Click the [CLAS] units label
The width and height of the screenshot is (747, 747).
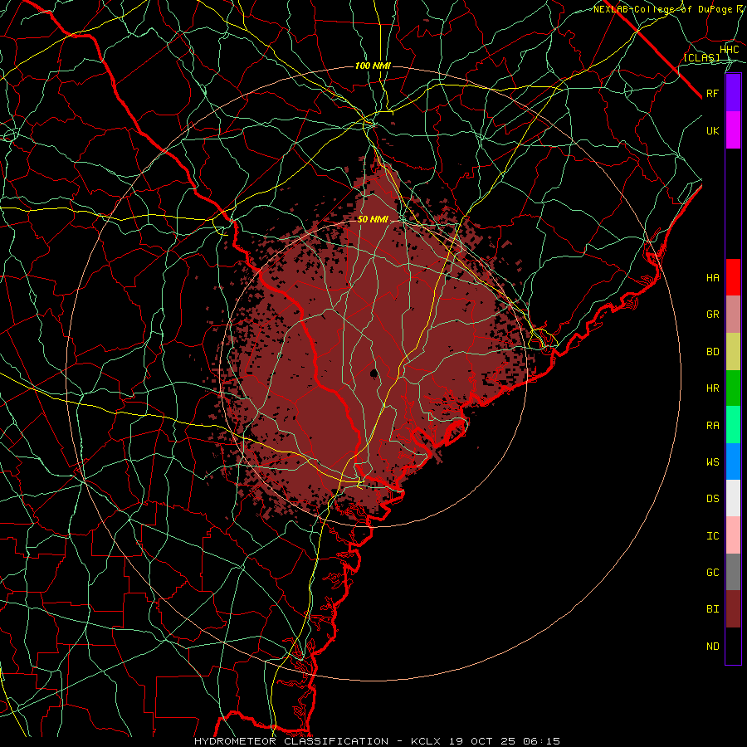701,57
